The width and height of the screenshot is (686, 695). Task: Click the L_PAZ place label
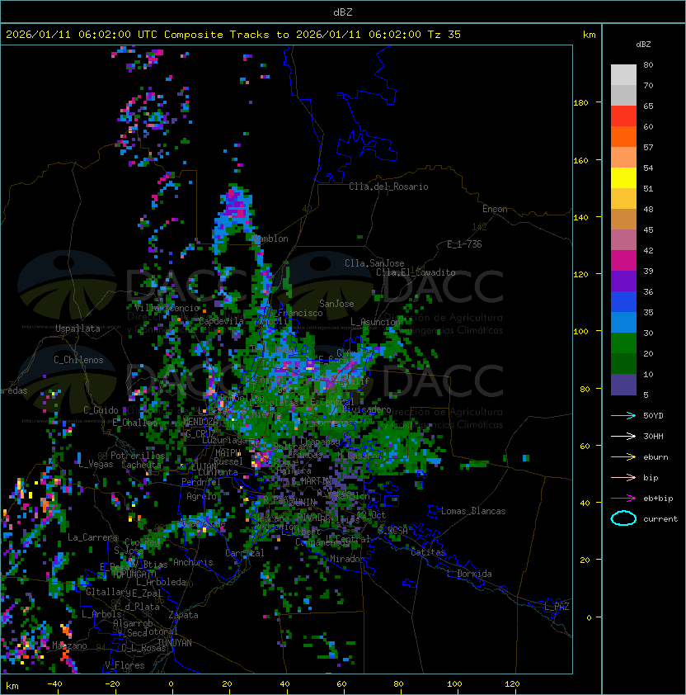[x=557, y=607]
